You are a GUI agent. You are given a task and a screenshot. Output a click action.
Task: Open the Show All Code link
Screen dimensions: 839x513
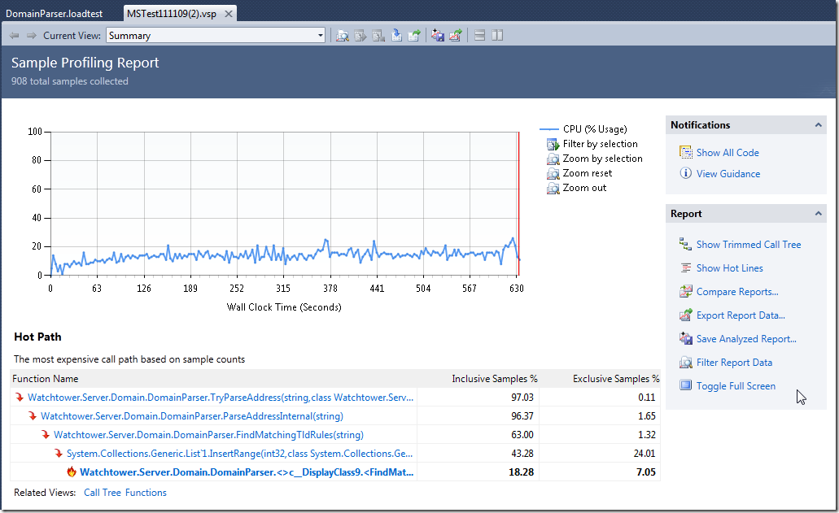(728, 153)
